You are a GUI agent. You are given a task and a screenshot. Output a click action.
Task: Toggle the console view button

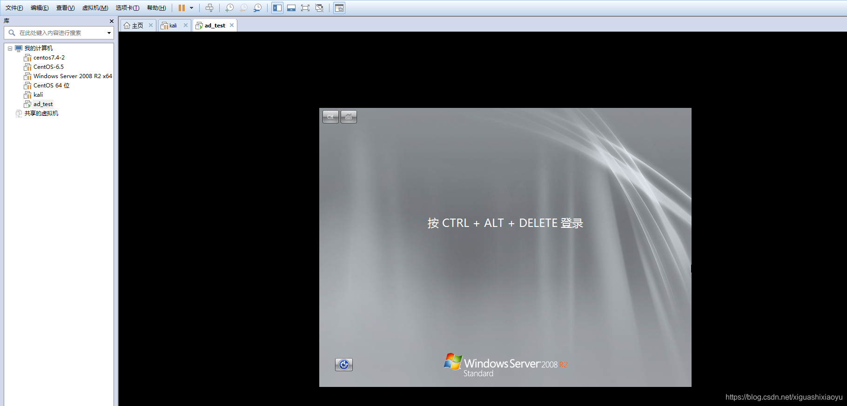(339, 8)
